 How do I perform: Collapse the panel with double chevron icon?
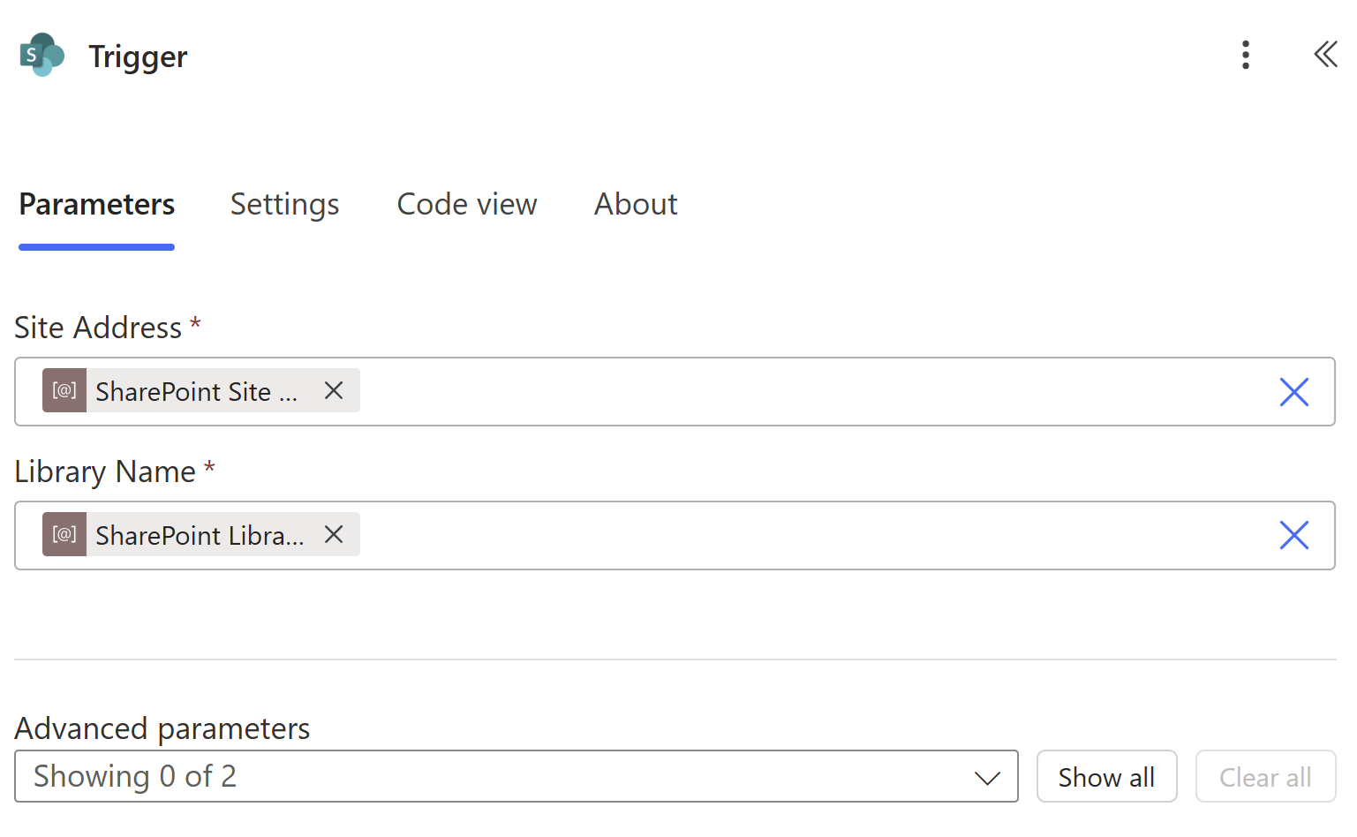[1325, 55]
